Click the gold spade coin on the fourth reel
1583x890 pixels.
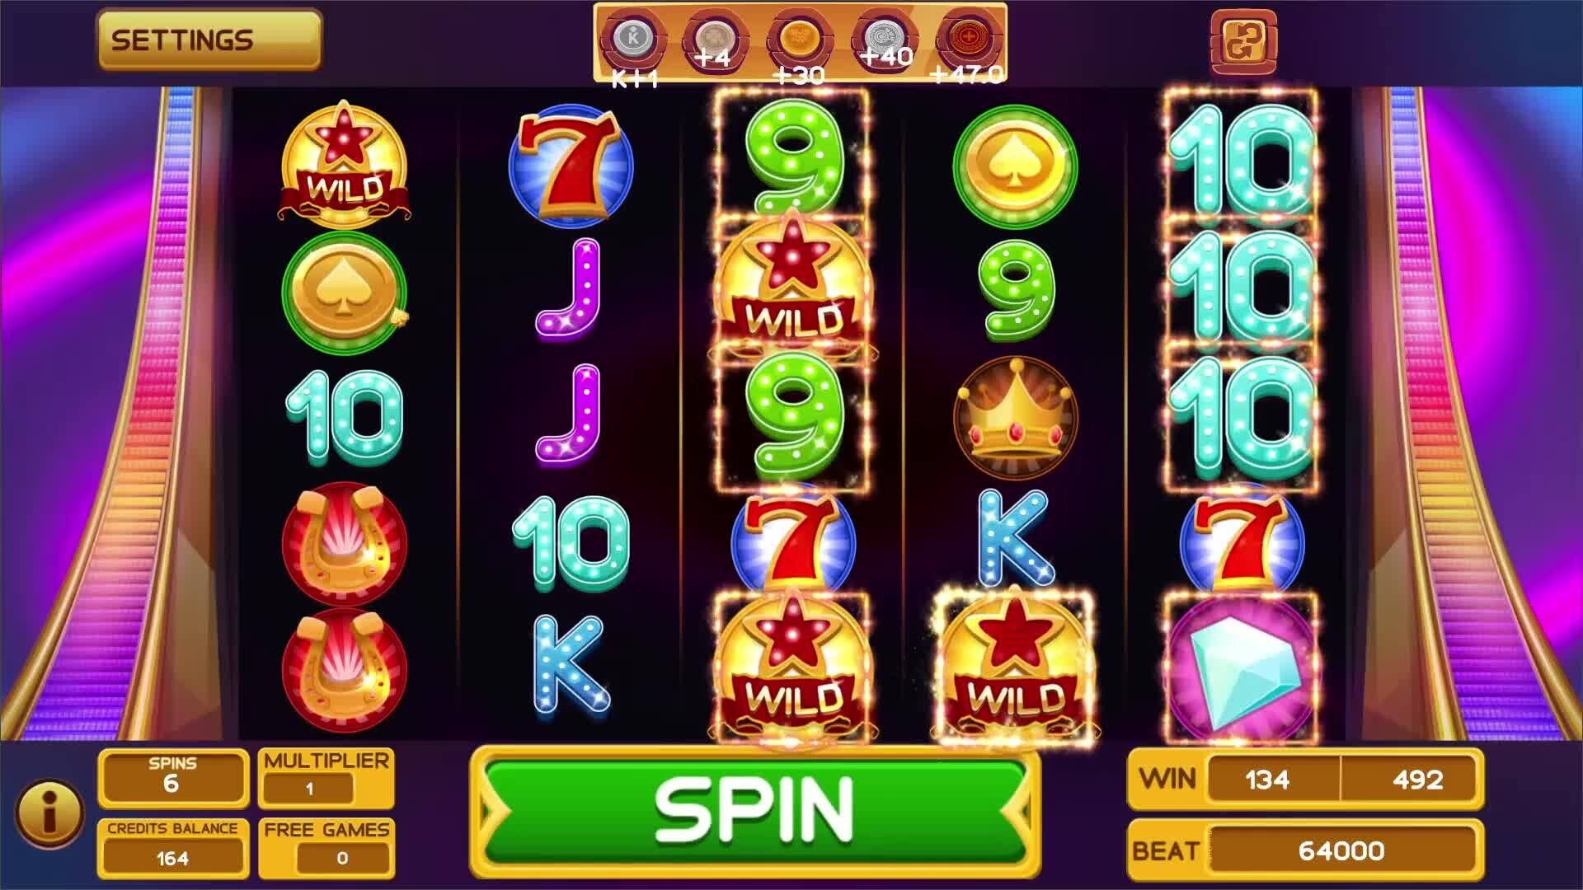(x=1015, y=167)
